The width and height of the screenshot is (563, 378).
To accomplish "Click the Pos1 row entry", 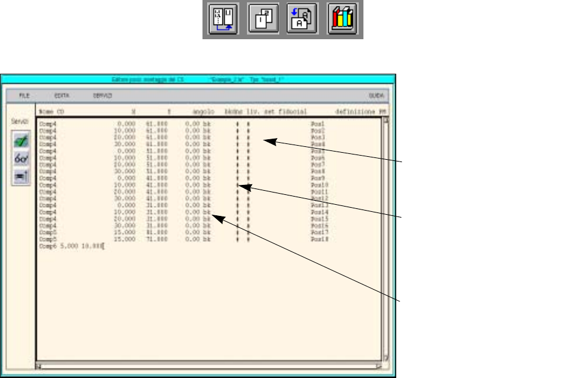I will pyautogui.click(x=183, y=124).
